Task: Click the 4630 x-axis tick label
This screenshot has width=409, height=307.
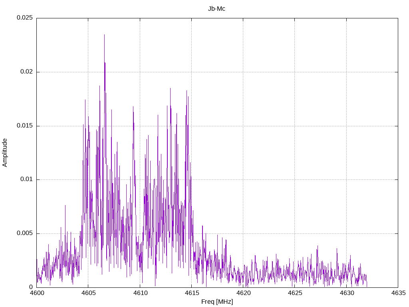Action: pyautogui.click(x=346, y=293)
